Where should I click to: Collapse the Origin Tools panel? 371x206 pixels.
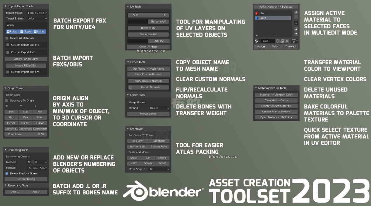pos(5,88)
